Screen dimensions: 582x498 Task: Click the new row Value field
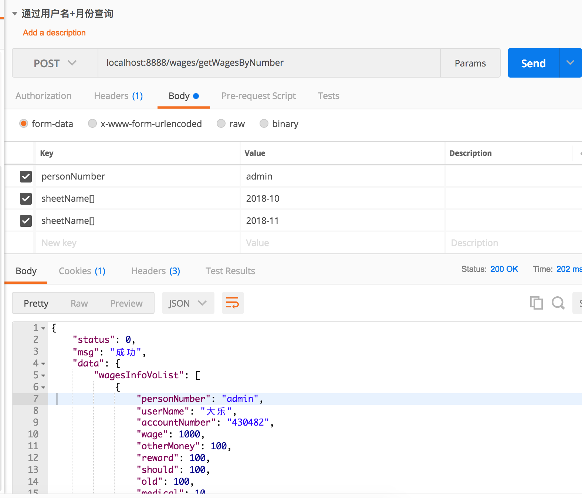click(343, 243)
